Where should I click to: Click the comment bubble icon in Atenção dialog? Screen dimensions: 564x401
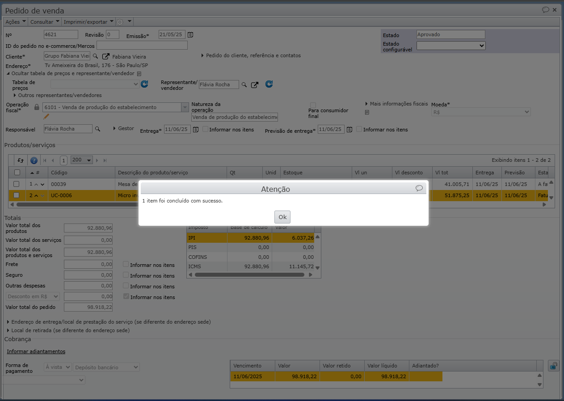point(419,188)
